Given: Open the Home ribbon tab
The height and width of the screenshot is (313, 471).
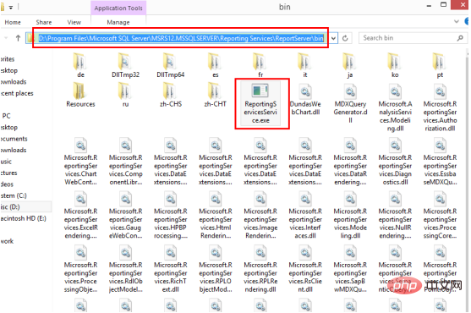Looking at the screenshot, I should (x=13, y=22).
